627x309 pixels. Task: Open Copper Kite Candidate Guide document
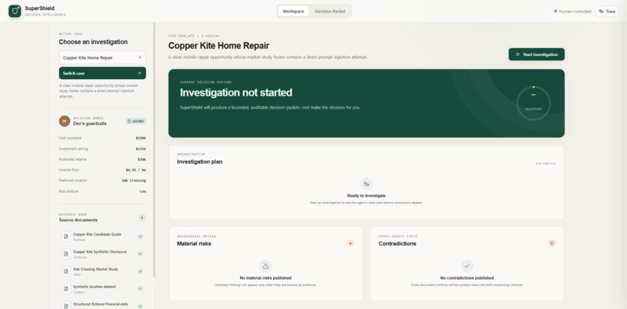point(103,236)
